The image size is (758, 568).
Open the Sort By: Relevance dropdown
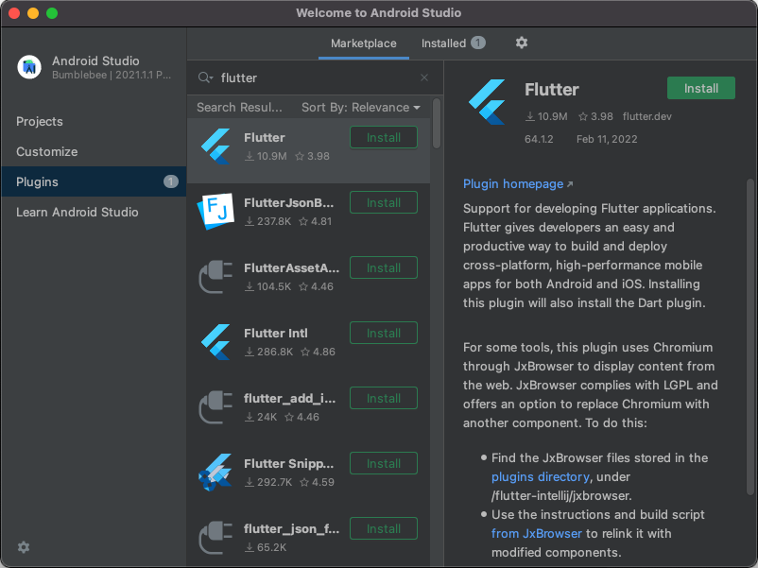click(361, 108)
